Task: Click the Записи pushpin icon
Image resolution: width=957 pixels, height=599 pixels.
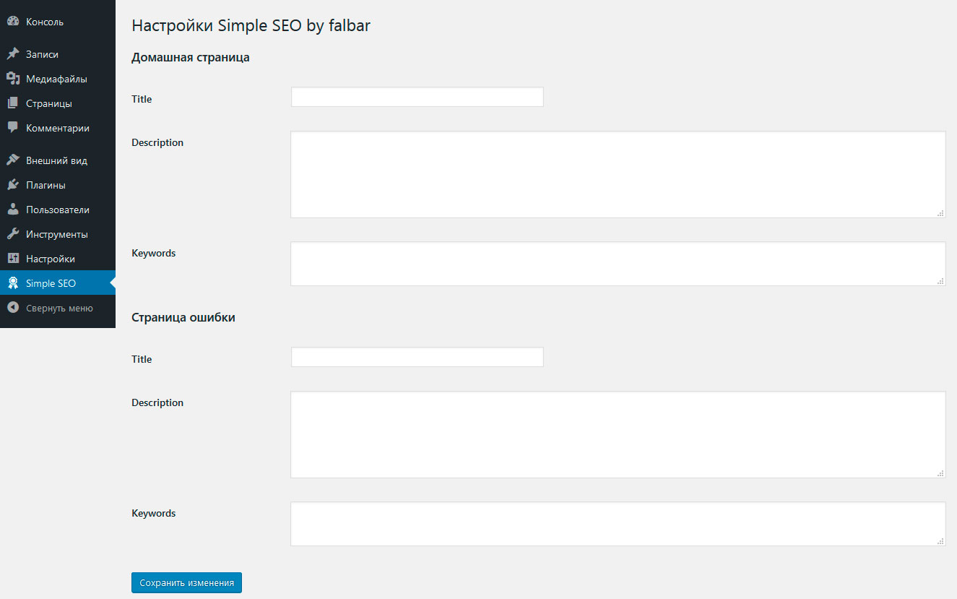Action: point(13,54)
